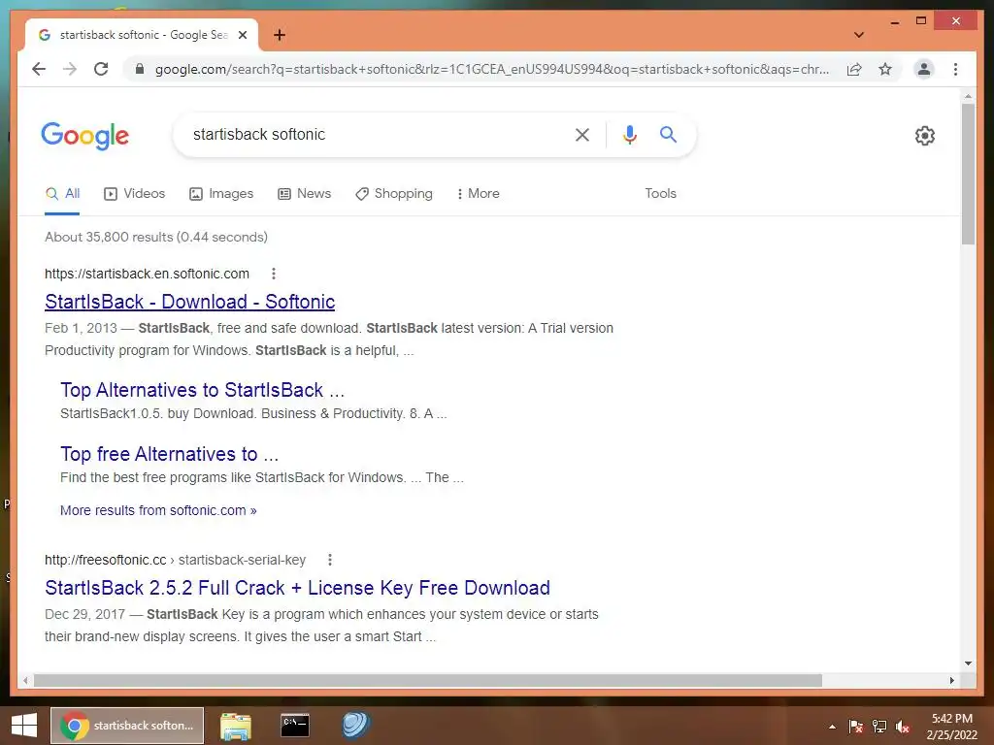Viewport: 994px width, 745px height.
Task: Expand the More search categories menu
Action: pyautogui.click(x=478, y=193)
